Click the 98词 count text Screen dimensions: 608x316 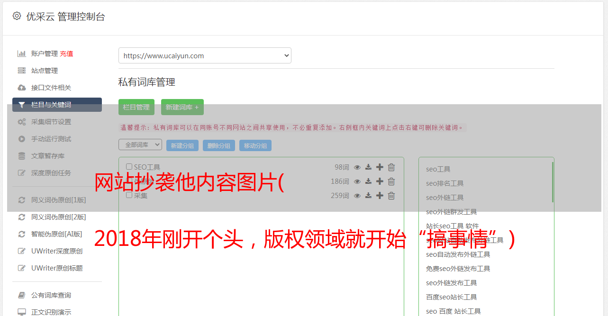pyautogui.click(x=342, y=167)
